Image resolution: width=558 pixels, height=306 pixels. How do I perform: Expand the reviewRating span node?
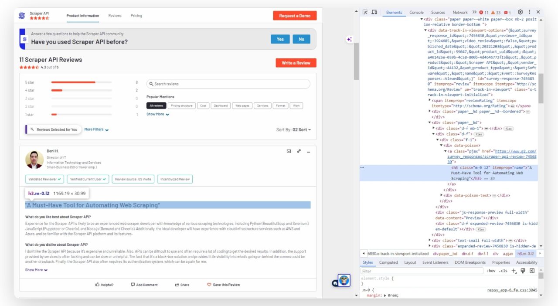coord(430,100)
